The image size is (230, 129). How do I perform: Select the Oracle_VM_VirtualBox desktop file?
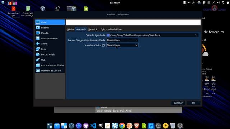[27, 11]
